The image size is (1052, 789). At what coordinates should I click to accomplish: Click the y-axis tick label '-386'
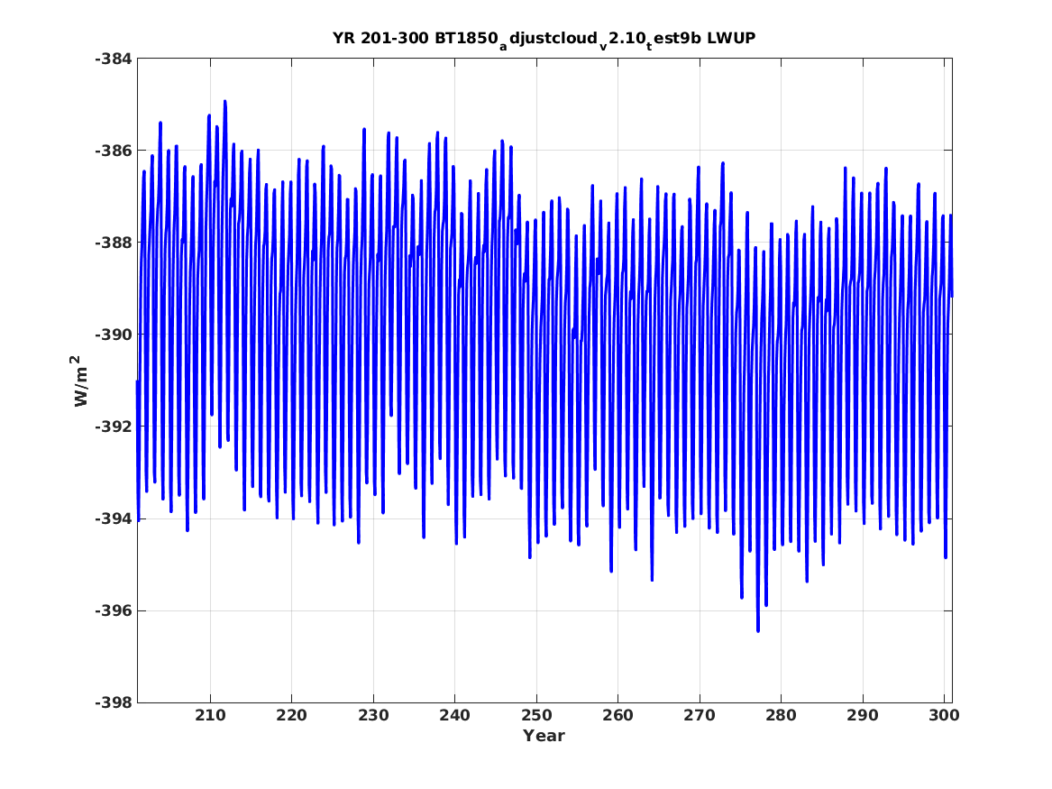tap(114, 151)
